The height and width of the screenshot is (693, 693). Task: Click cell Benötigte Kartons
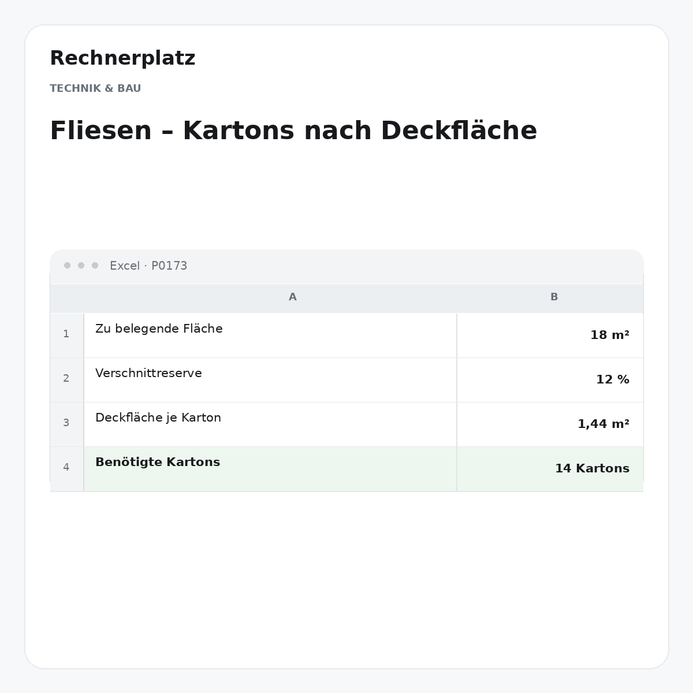tap(270, 468)
